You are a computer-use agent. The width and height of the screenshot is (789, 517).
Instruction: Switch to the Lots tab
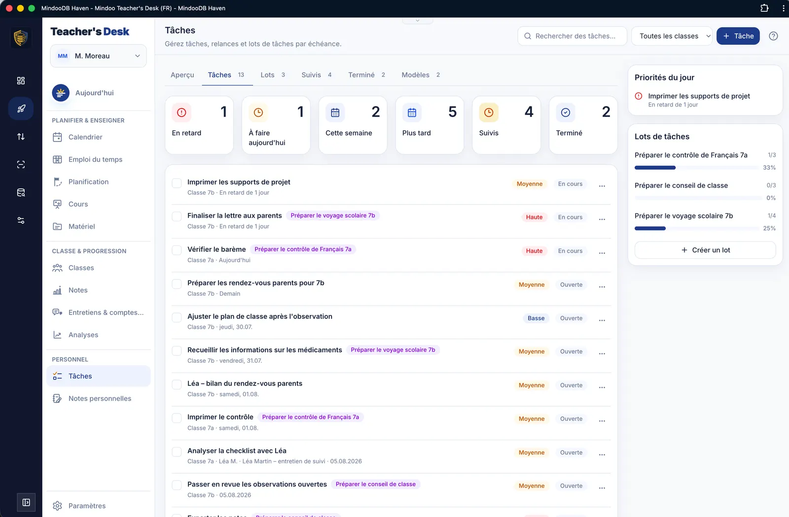tap(273, 75)
